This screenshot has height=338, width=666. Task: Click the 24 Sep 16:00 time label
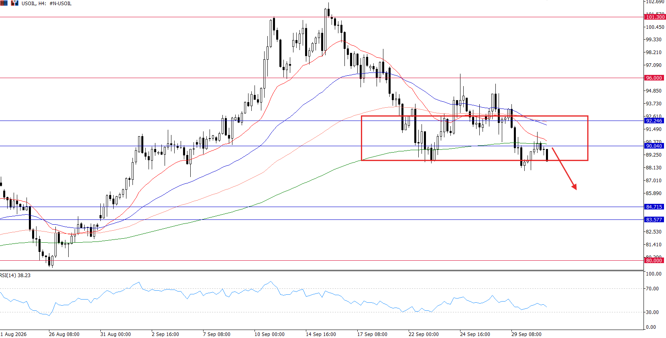pos(475,334)
